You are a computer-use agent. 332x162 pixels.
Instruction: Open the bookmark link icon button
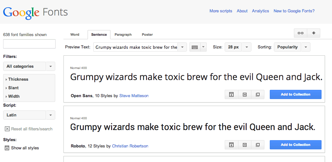(301, 33)
